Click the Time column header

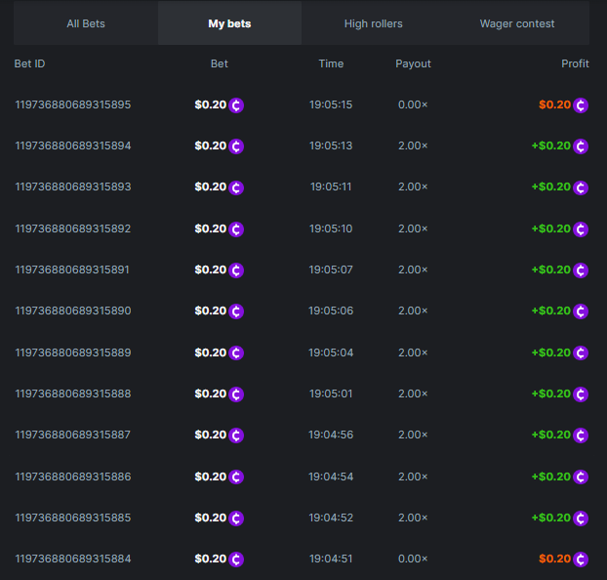tap(331, 63)
